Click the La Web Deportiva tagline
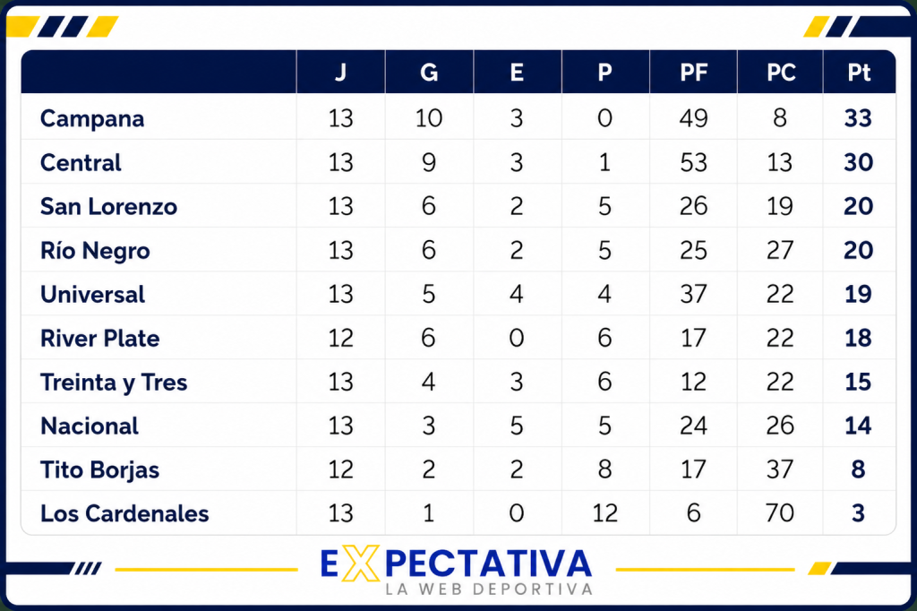The height and width of the screenshot is (611, 917). pos(489,589)
